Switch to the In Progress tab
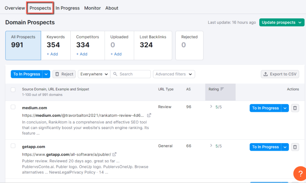The height and width of the screenshot is (183, 306). point(68,8)
